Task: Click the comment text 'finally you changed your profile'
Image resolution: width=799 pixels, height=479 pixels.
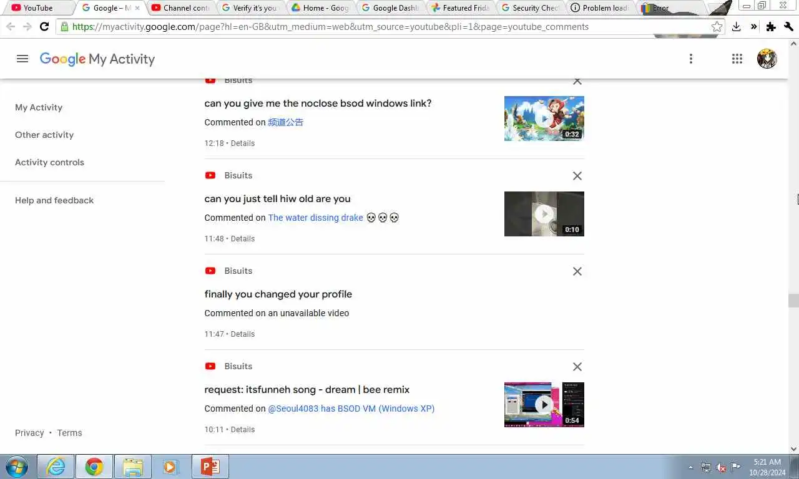Action: (278, 294)
